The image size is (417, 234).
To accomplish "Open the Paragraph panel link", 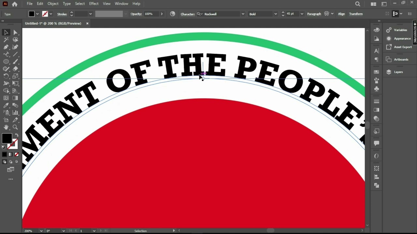I will click(x=314, y=14).
